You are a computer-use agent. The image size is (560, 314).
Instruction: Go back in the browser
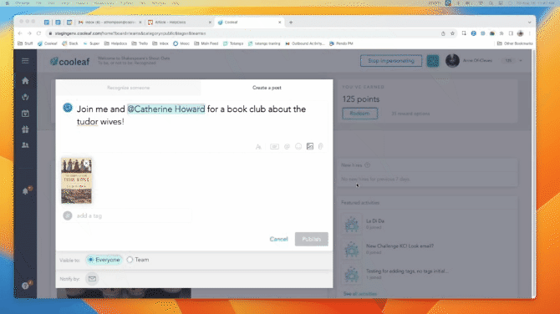20,33
